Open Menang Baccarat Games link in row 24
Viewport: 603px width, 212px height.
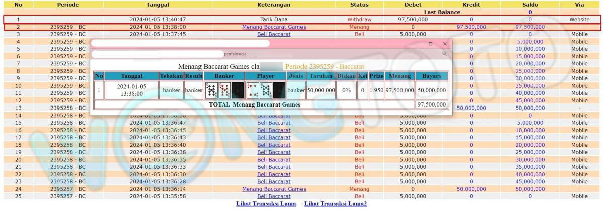274,189
